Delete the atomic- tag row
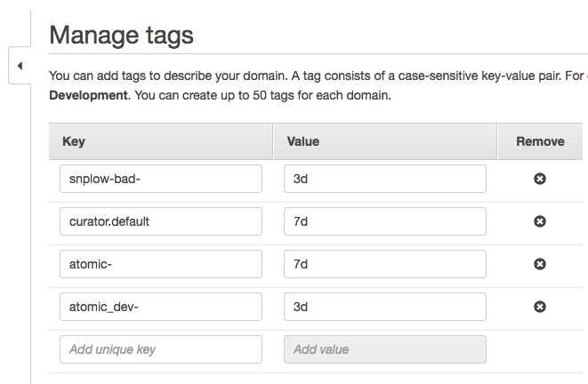Image resolution: width=588 pixels, height=384 pixels. 539,264
